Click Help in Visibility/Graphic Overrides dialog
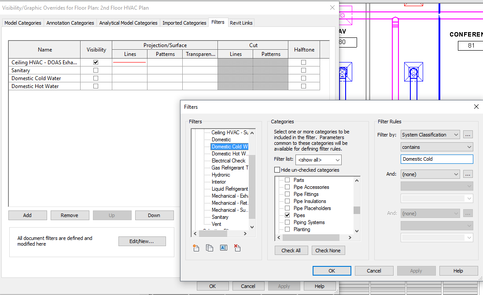483x295 pixels. [x=320, y=286]
